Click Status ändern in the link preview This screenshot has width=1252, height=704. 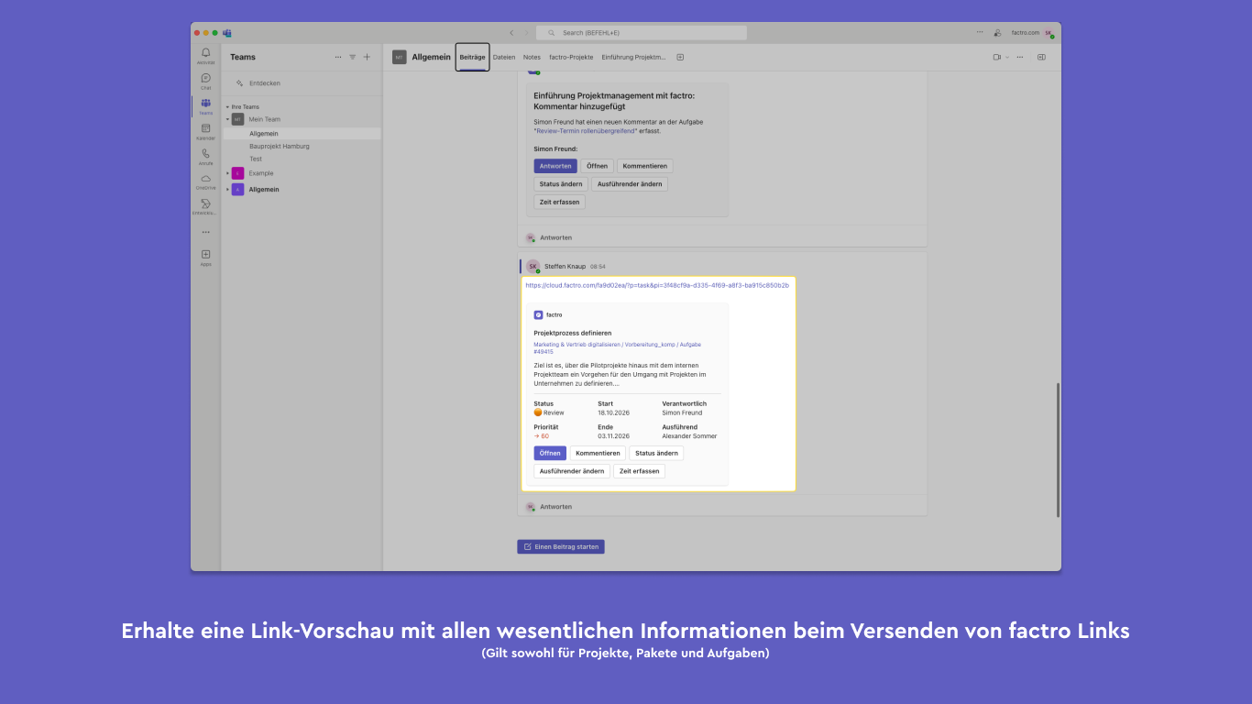[656, 453]
